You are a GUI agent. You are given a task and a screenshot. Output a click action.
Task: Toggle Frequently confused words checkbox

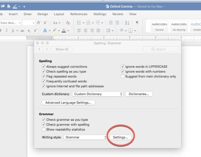point(43,81)
